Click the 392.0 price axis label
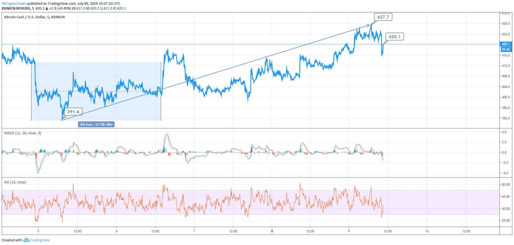 tap(506, 118)
